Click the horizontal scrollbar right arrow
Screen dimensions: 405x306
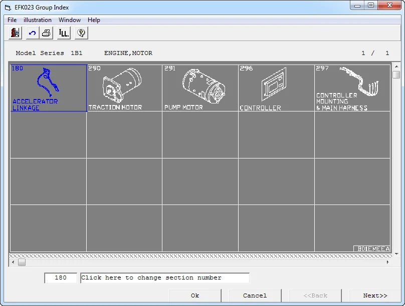tap(387, 262)
